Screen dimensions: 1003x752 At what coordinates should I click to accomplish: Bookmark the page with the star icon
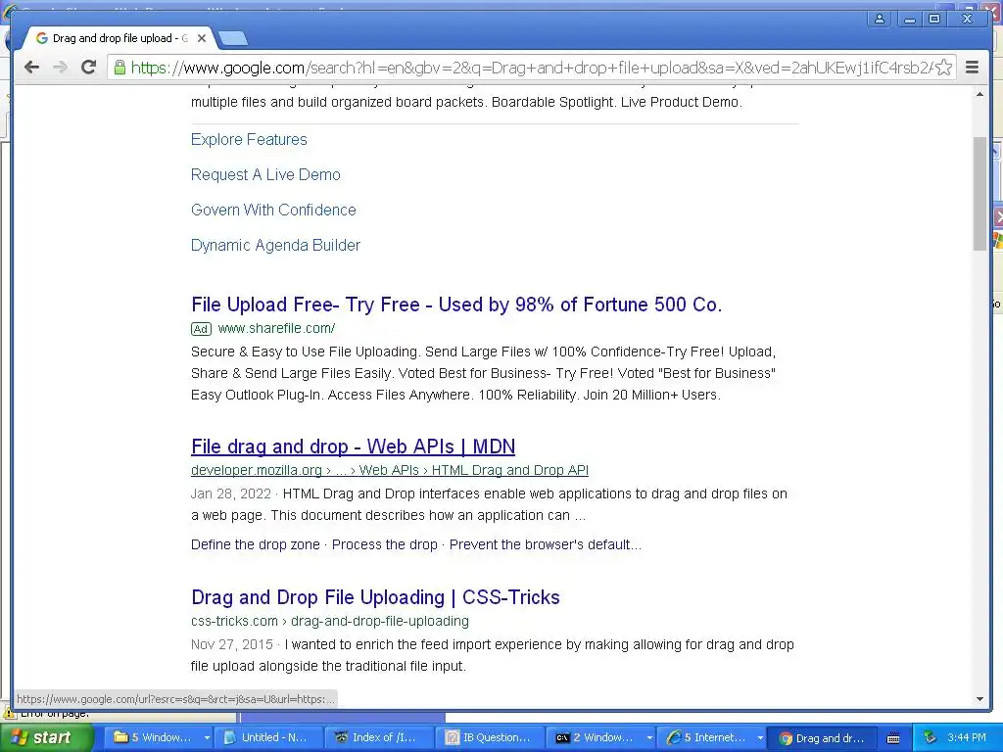point(943,68)
